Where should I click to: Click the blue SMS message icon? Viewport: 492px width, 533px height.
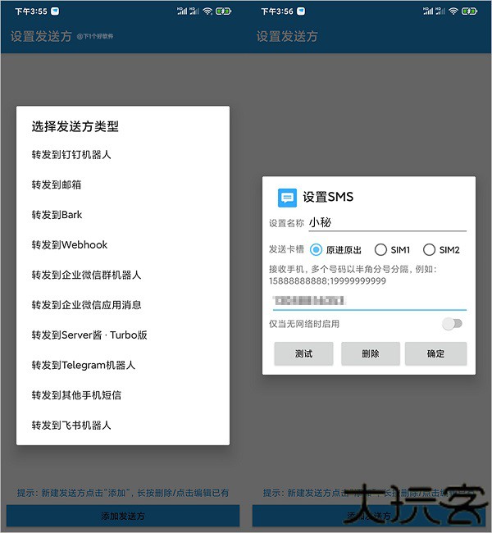click(287, 198)
